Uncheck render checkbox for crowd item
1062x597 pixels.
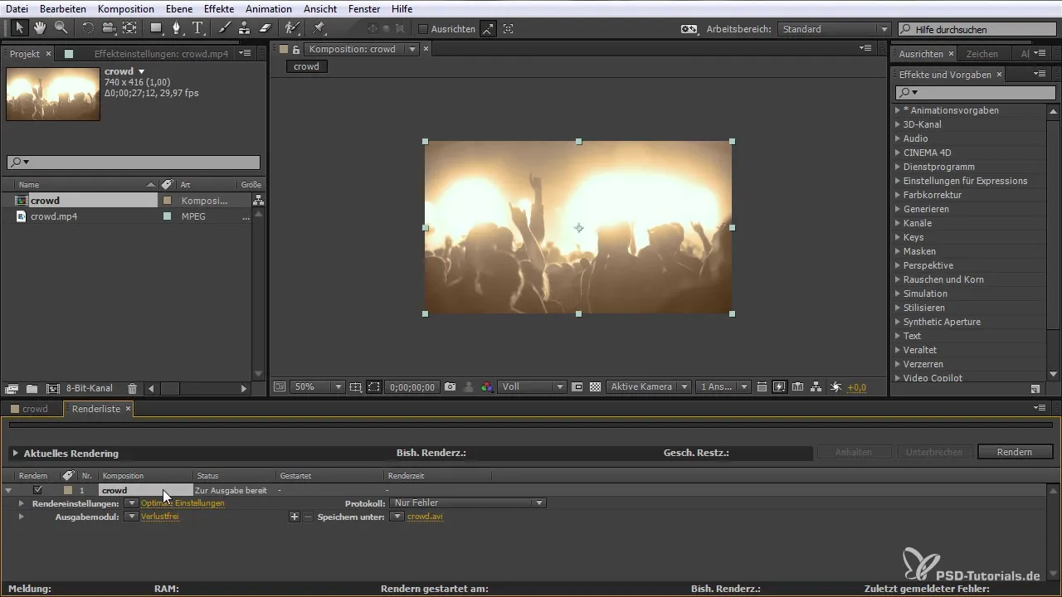click(37, 490)
